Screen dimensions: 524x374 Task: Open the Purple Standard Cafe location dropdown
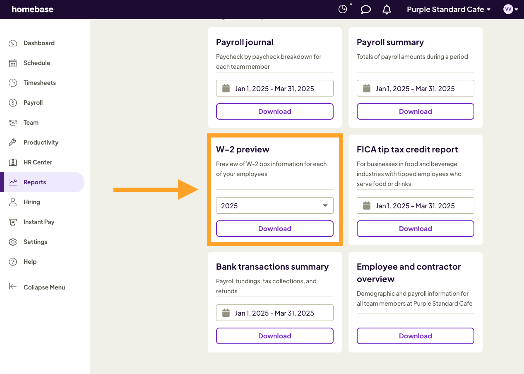click(448, 9)
